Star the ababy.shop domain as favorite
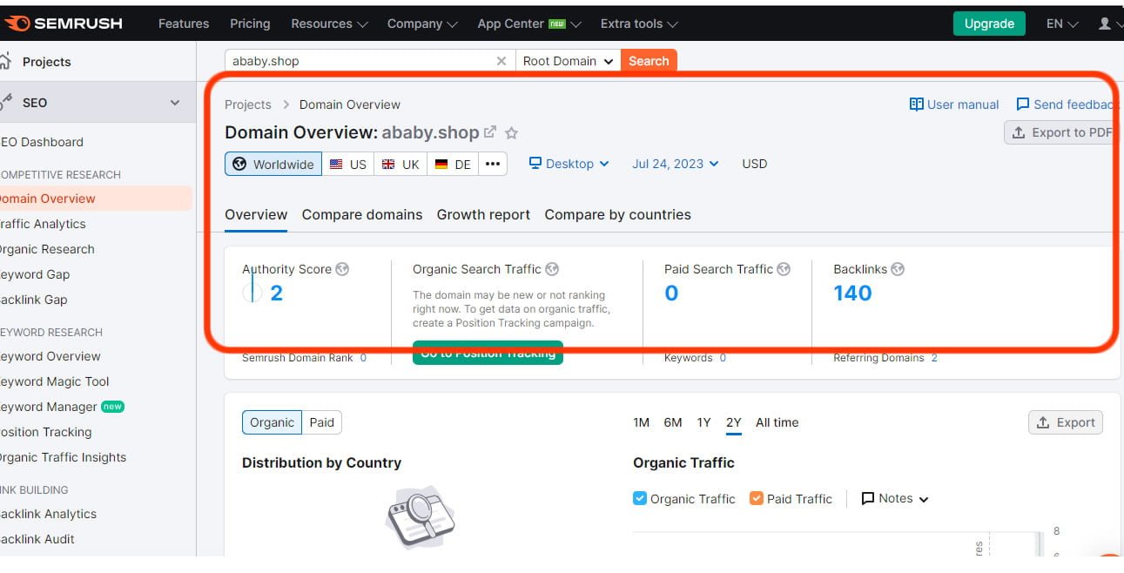The image size is (1124, 573). (512, 133)
